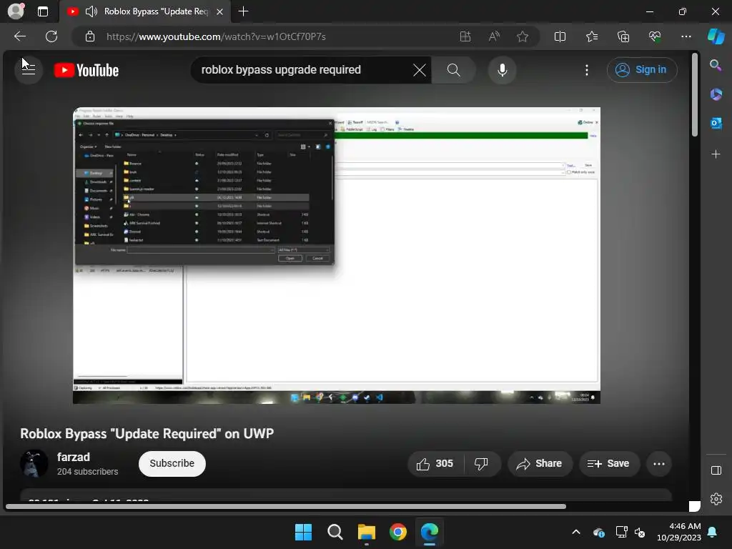This screenshot has width=732, height=549.
Task: Start voice search with the microphone
Action: point(503,70)
